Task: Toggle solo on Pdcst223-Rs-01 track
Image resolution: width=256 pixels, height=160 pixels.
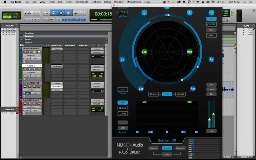Action: (x=34, y=104)
